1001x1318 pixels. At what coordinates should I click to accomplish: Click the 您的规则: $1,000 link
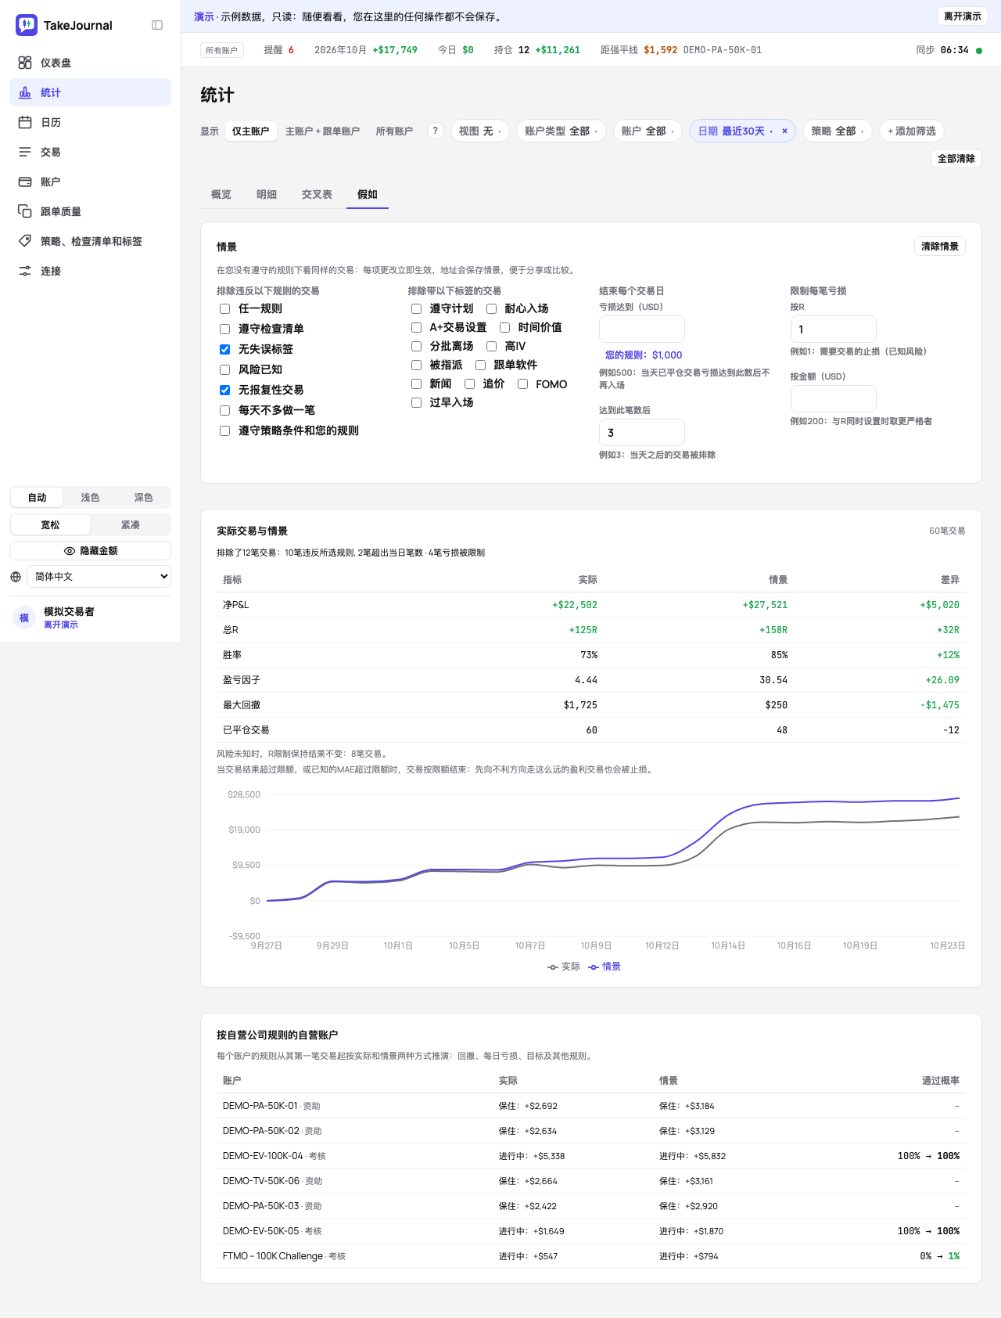pos(644,355)
